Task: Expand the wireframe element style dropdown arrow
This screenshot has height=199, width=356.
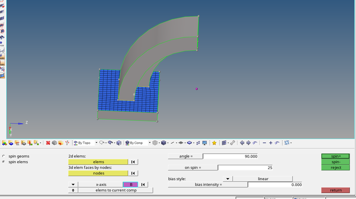Action: click(159, 143)
